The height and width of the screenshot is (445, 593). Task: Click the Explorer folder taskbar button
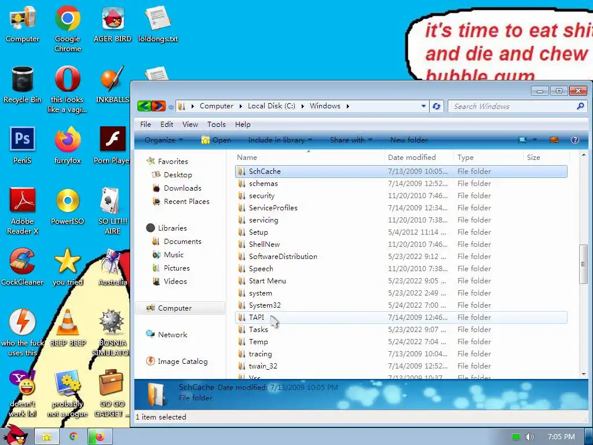tap(46, 437)
